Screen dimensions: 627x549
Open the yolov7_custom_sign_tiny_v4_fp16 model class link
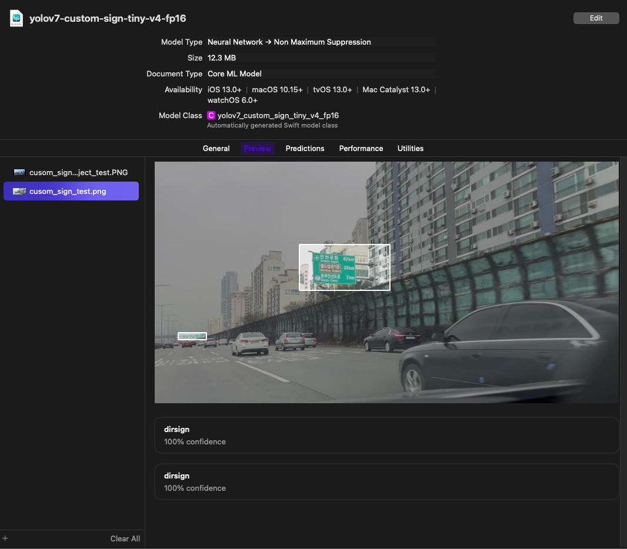coord(278,115)
